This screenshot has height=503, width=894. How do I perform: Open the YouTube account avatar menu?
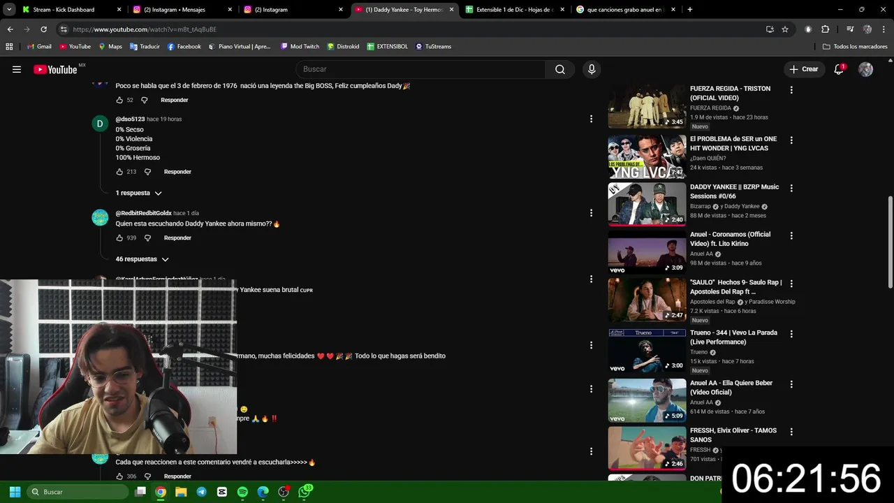pyautogui.click(x=865, y=69)
